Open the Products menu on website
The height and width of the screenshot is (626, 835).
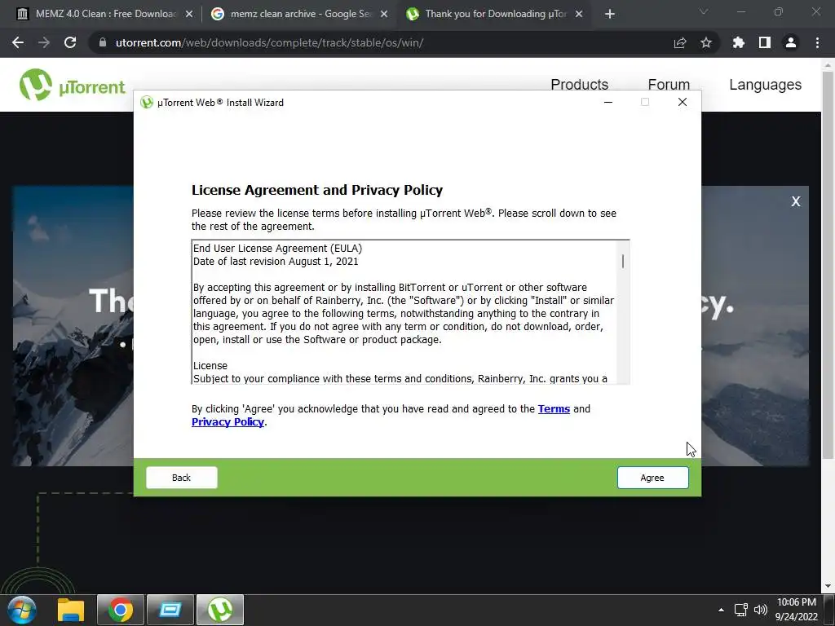pyautogui.click(x=580, y=84)
